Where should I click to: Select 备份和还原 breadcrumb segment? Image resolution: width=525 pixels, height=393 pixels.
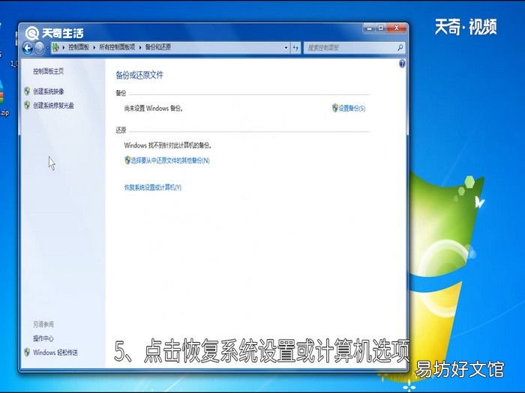[158, 47]
